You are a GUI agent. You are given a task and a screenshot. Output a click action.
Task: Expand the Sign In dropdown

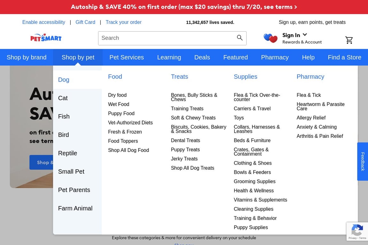(x=295, y=35)
